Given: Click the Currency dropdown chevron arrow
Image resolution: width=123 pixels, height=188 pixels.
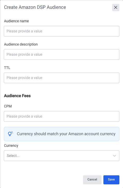Looking at the screenshot, I should coord(114,156).
